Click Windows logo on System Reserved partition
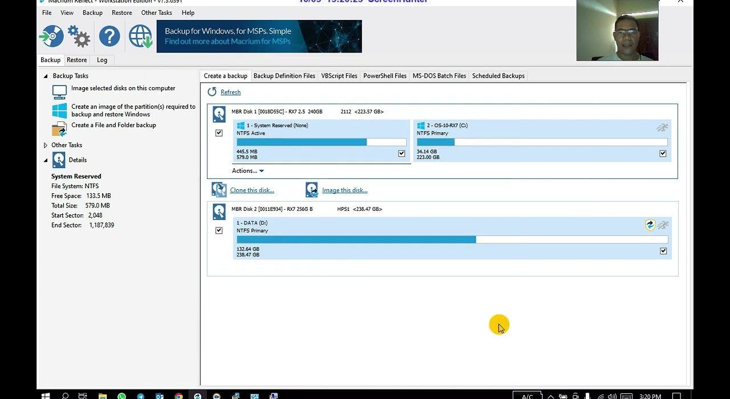Viewport: 730px width, 399px height. click(x=241, y=125)
